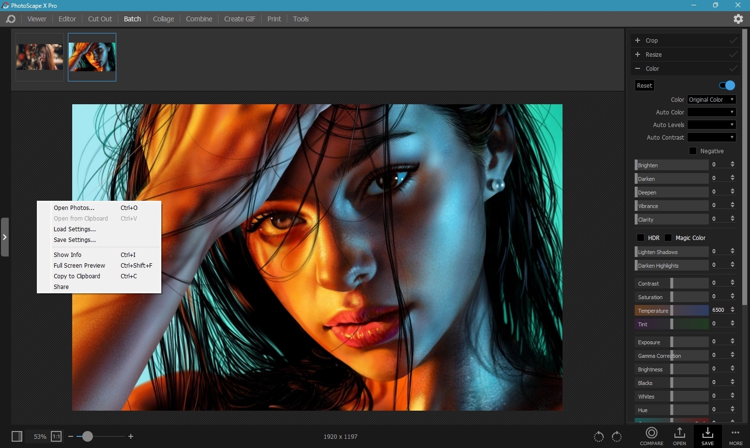750x448 pixels.
Task: Select the first photo thumbnail
Action: pos(40,57)
